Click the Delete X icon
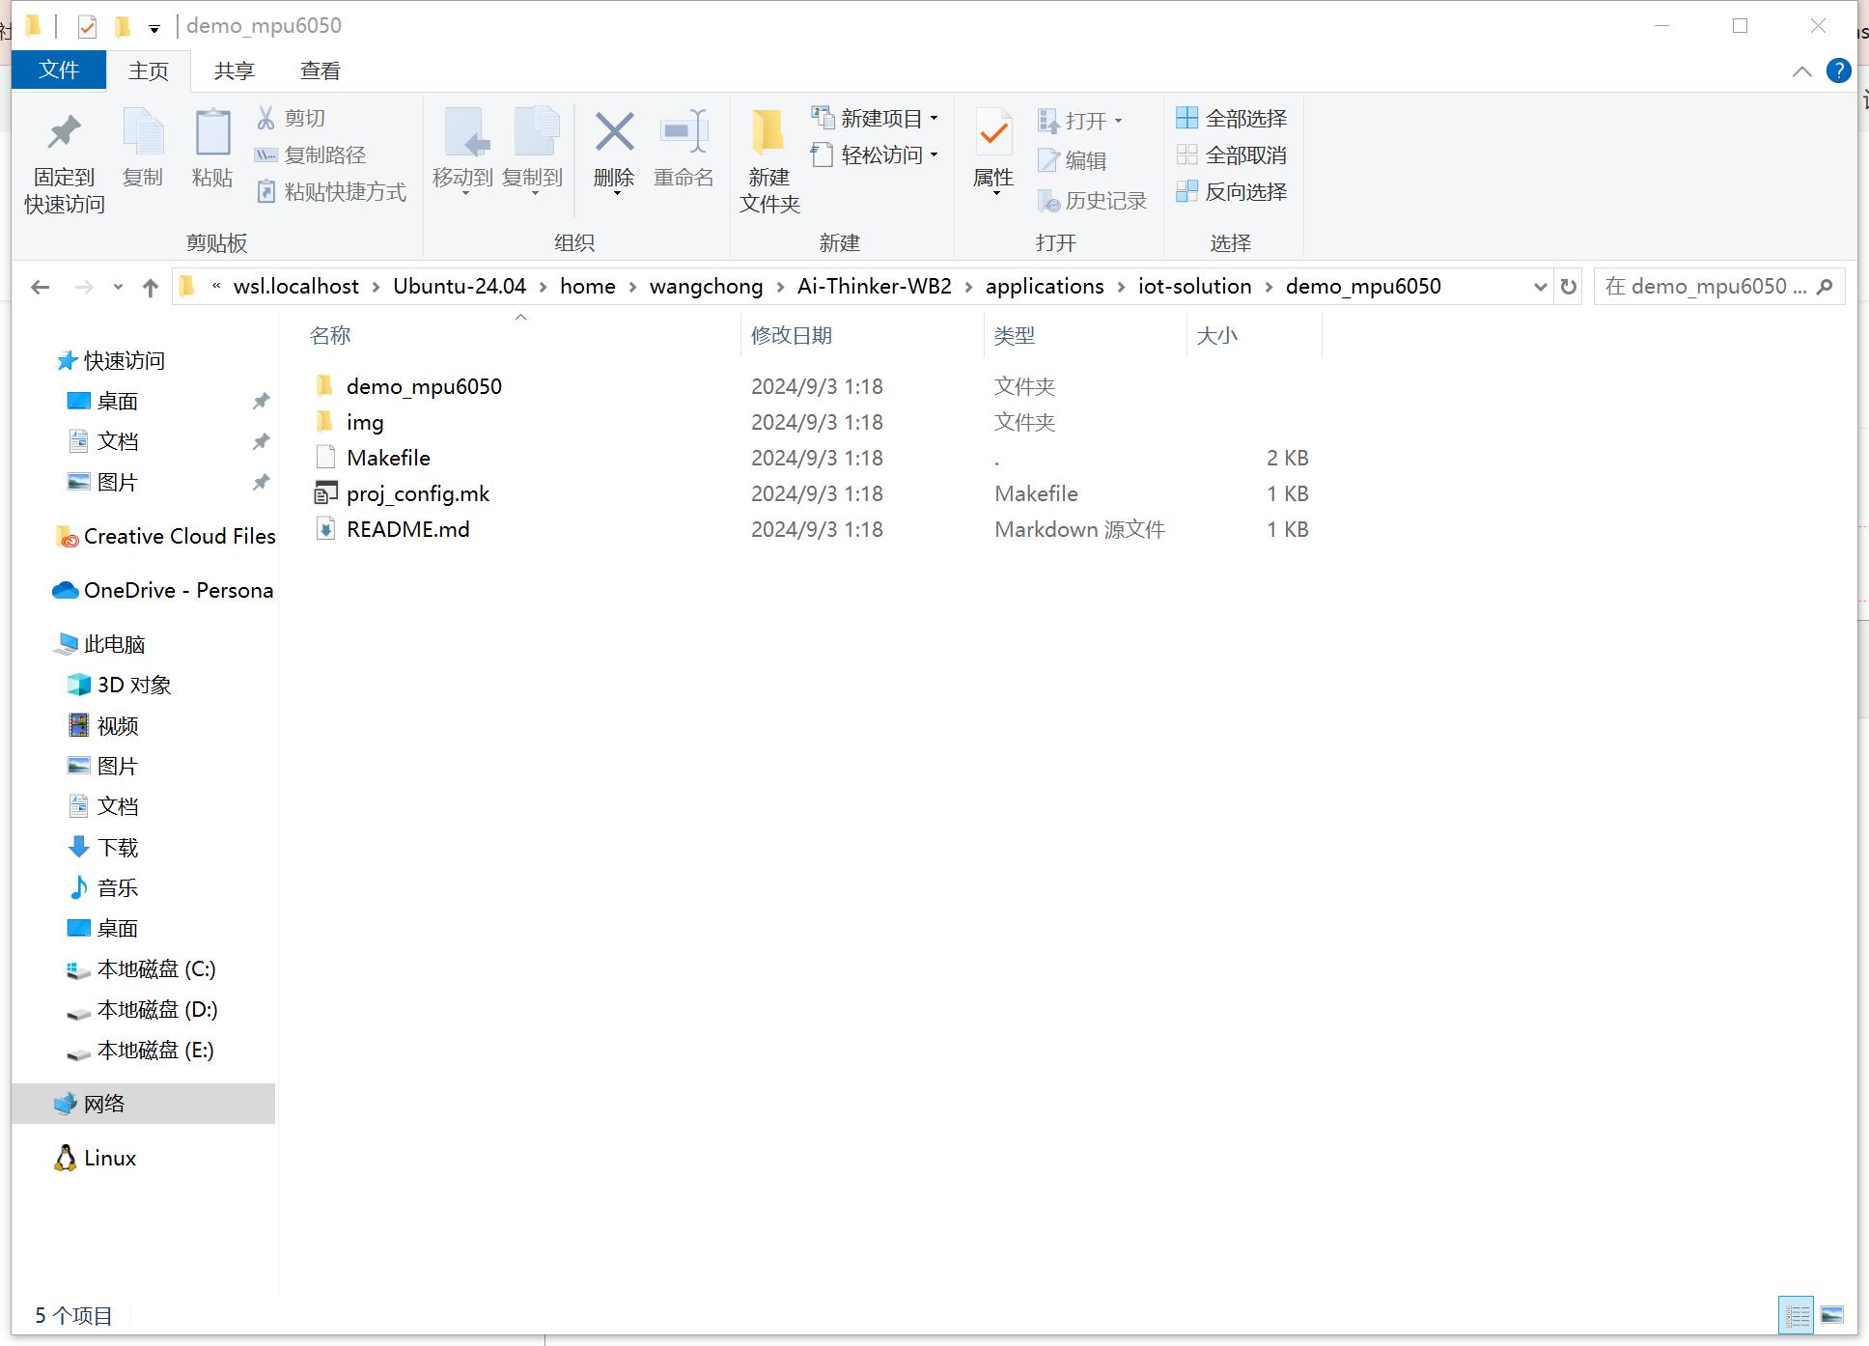Viewport: 1869px width, 1346px height. pyautogui.click(x=614, y=132)
